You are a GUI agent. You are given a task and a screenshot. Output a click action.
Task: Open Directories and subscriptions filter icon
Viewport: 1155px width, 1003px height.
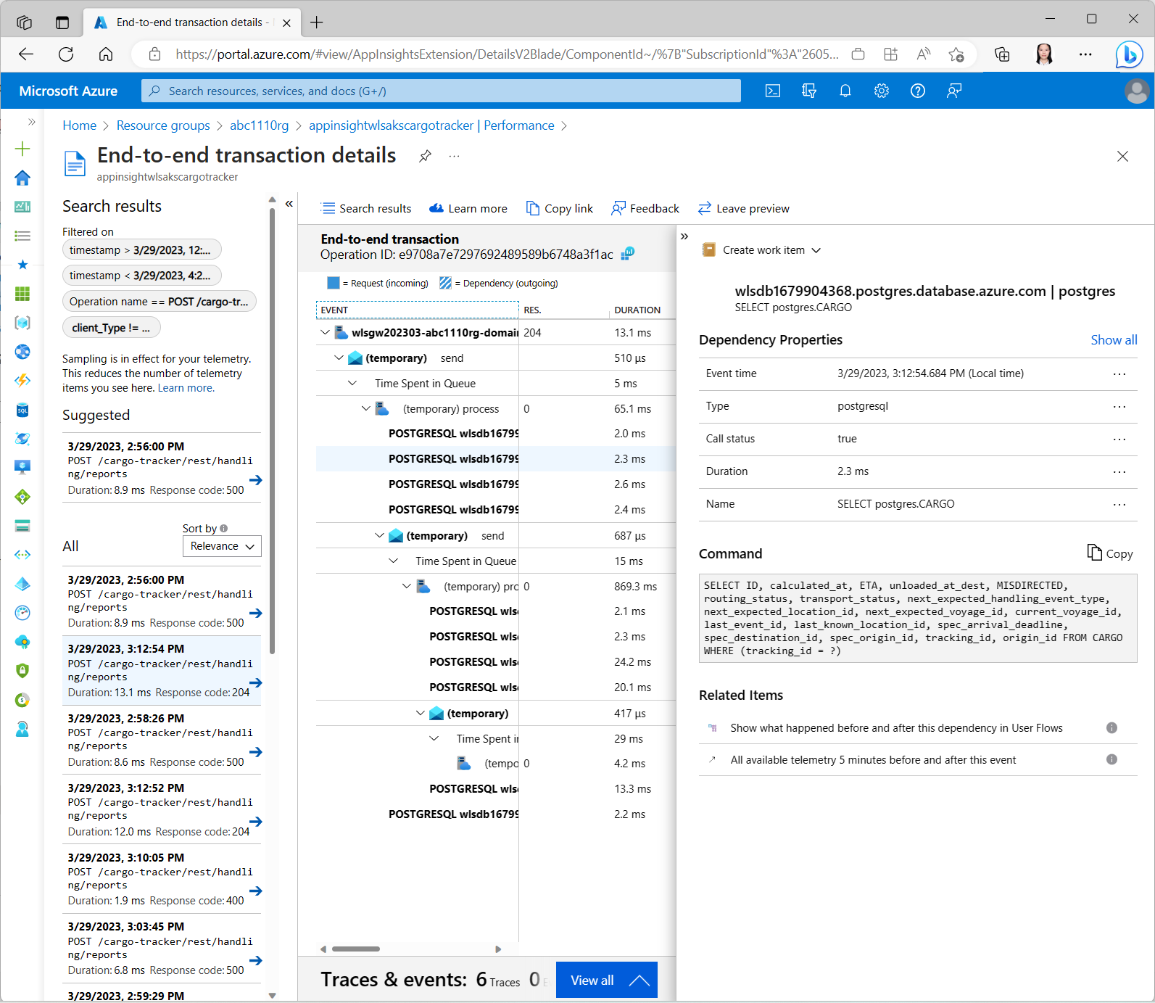809,91
